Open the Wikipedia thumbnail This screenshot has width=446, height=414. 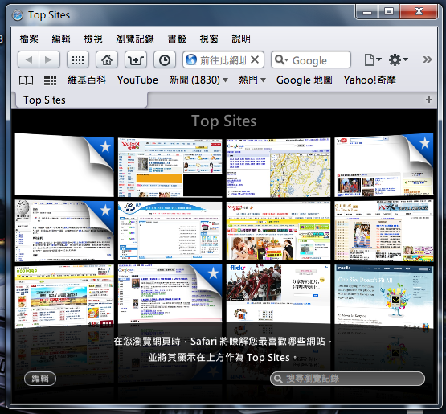[x=64, y=231]
